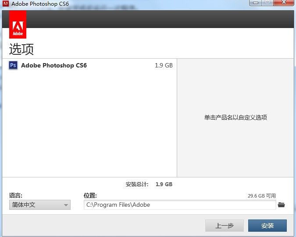Minimize the Adobe Photoshop CS6 installer window
The width and height of the screenshot is (296, 237).
[x=255, y=3]
